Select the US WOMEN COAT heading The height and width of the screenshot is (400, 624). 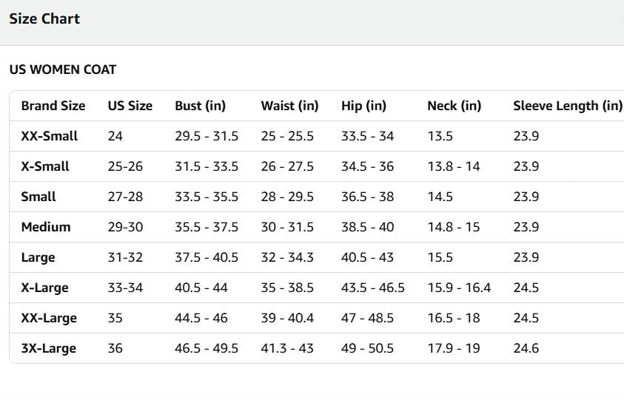[x=63, y=70]
